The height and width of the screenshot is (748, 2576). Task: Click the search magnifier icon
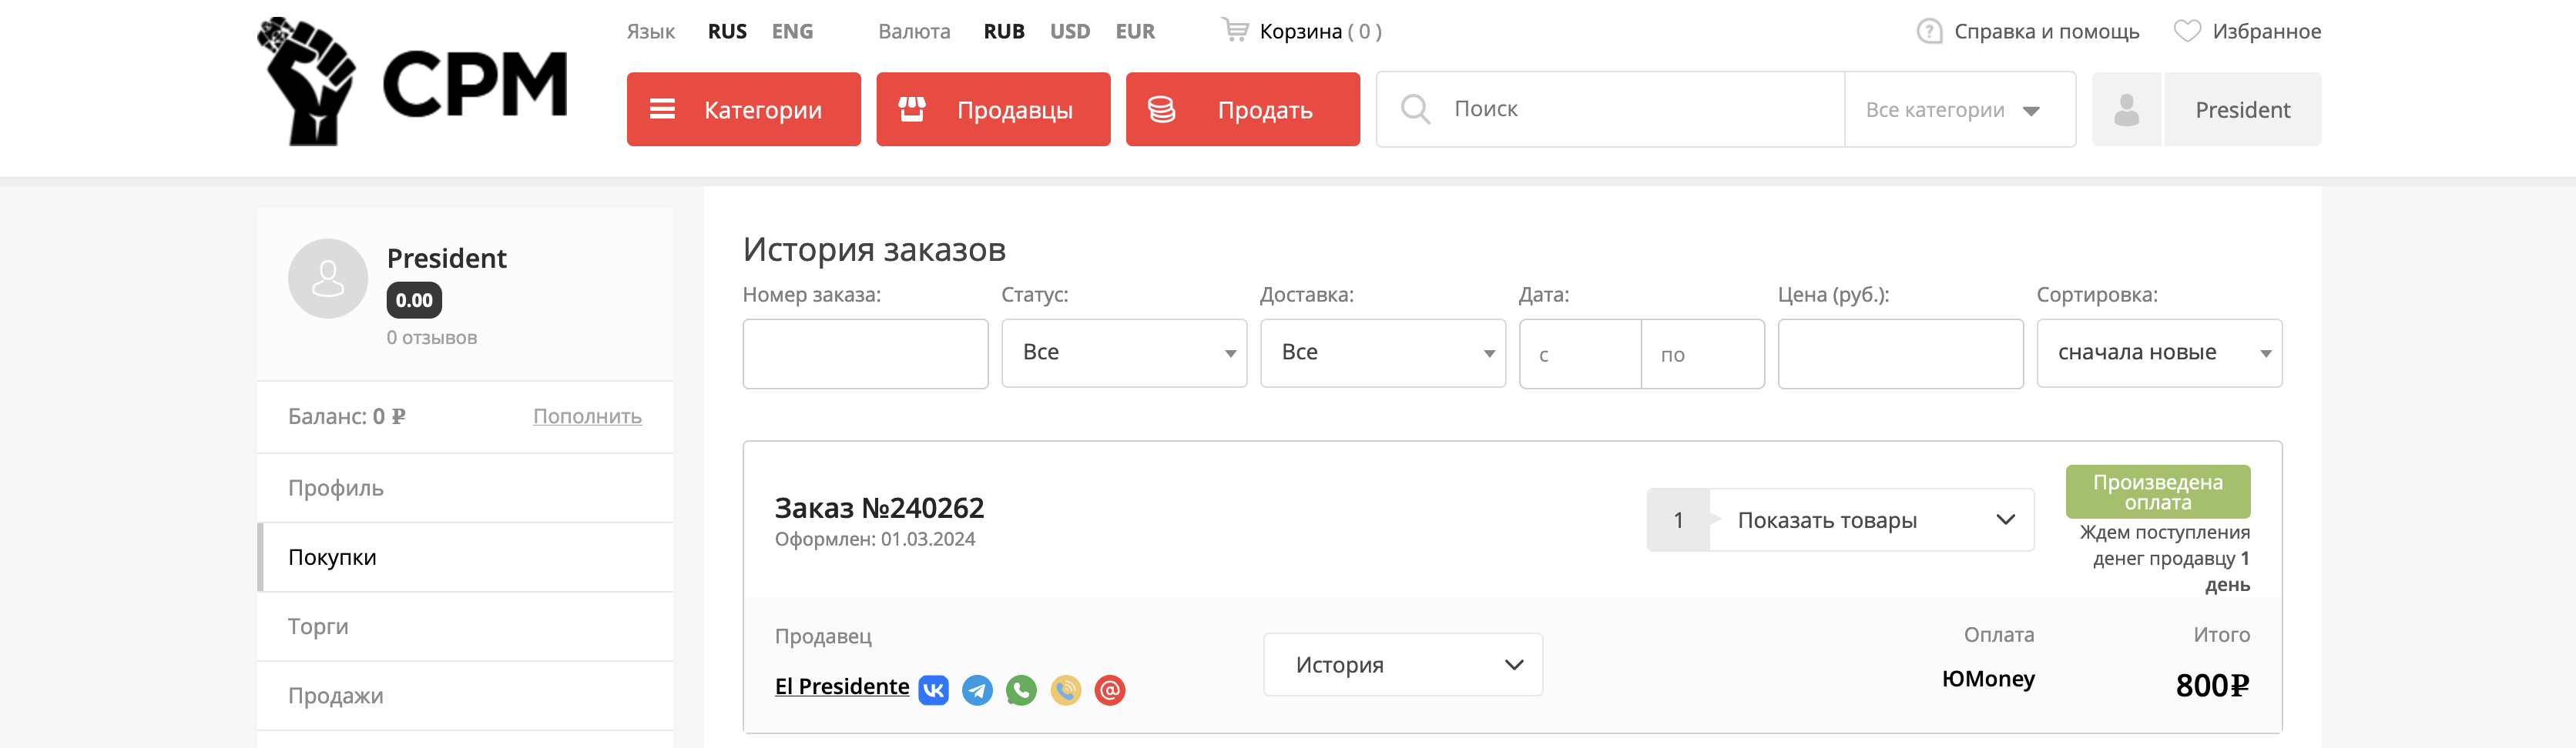pos(1415,109)
